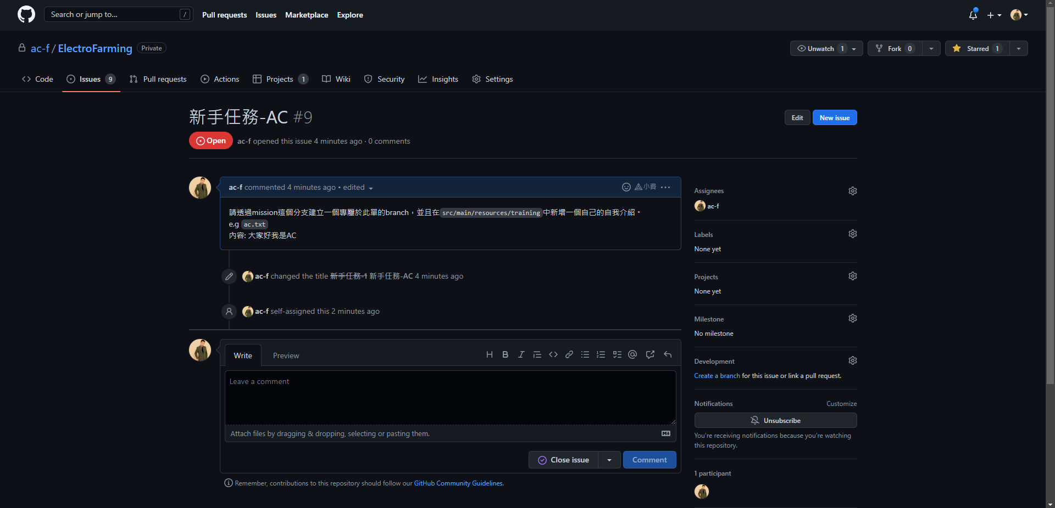Open the user profile avatar menu
1055x508 pixels.
pyautogui.click(x=1019, y=15)
